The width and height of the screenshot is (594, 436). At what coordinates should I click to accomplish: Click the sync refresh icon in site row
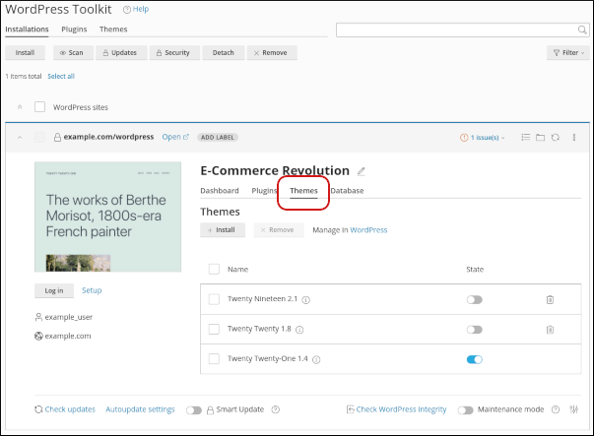pos(555,137)
